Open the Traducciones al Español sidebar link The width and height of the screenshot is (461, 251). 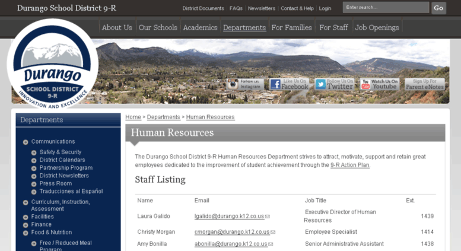71,191
